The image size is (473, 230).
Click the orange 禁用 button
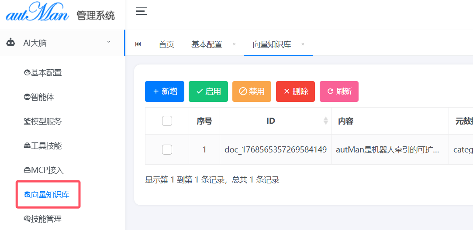[252, 91]
